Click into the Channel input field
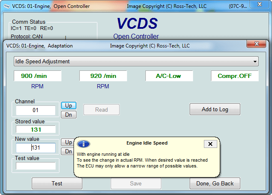272x195 pixels. point(36,110)
